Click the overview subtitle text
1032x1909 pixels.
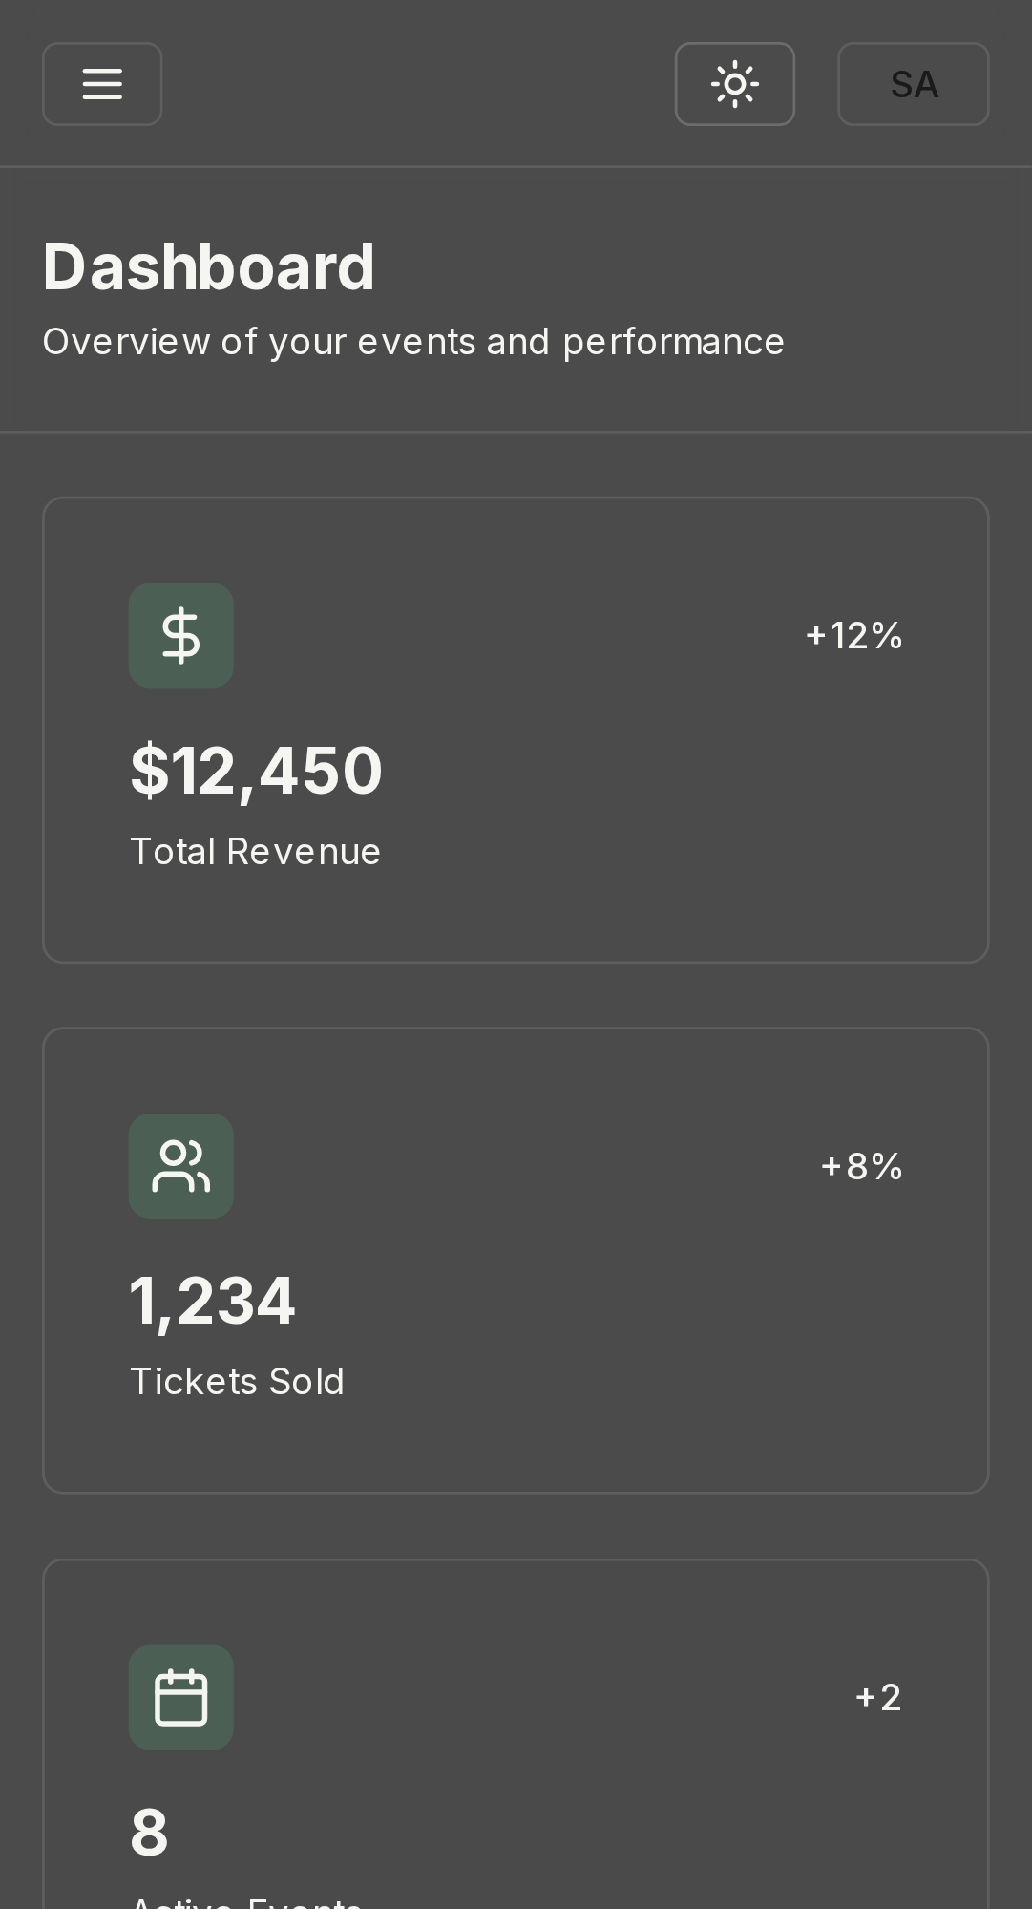pyautogui.click(x=413, y=342)
